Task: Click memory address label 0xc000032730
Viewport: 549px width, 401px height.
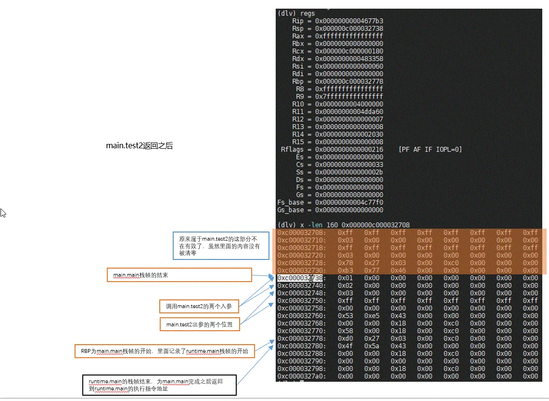Action: (302, 271)
